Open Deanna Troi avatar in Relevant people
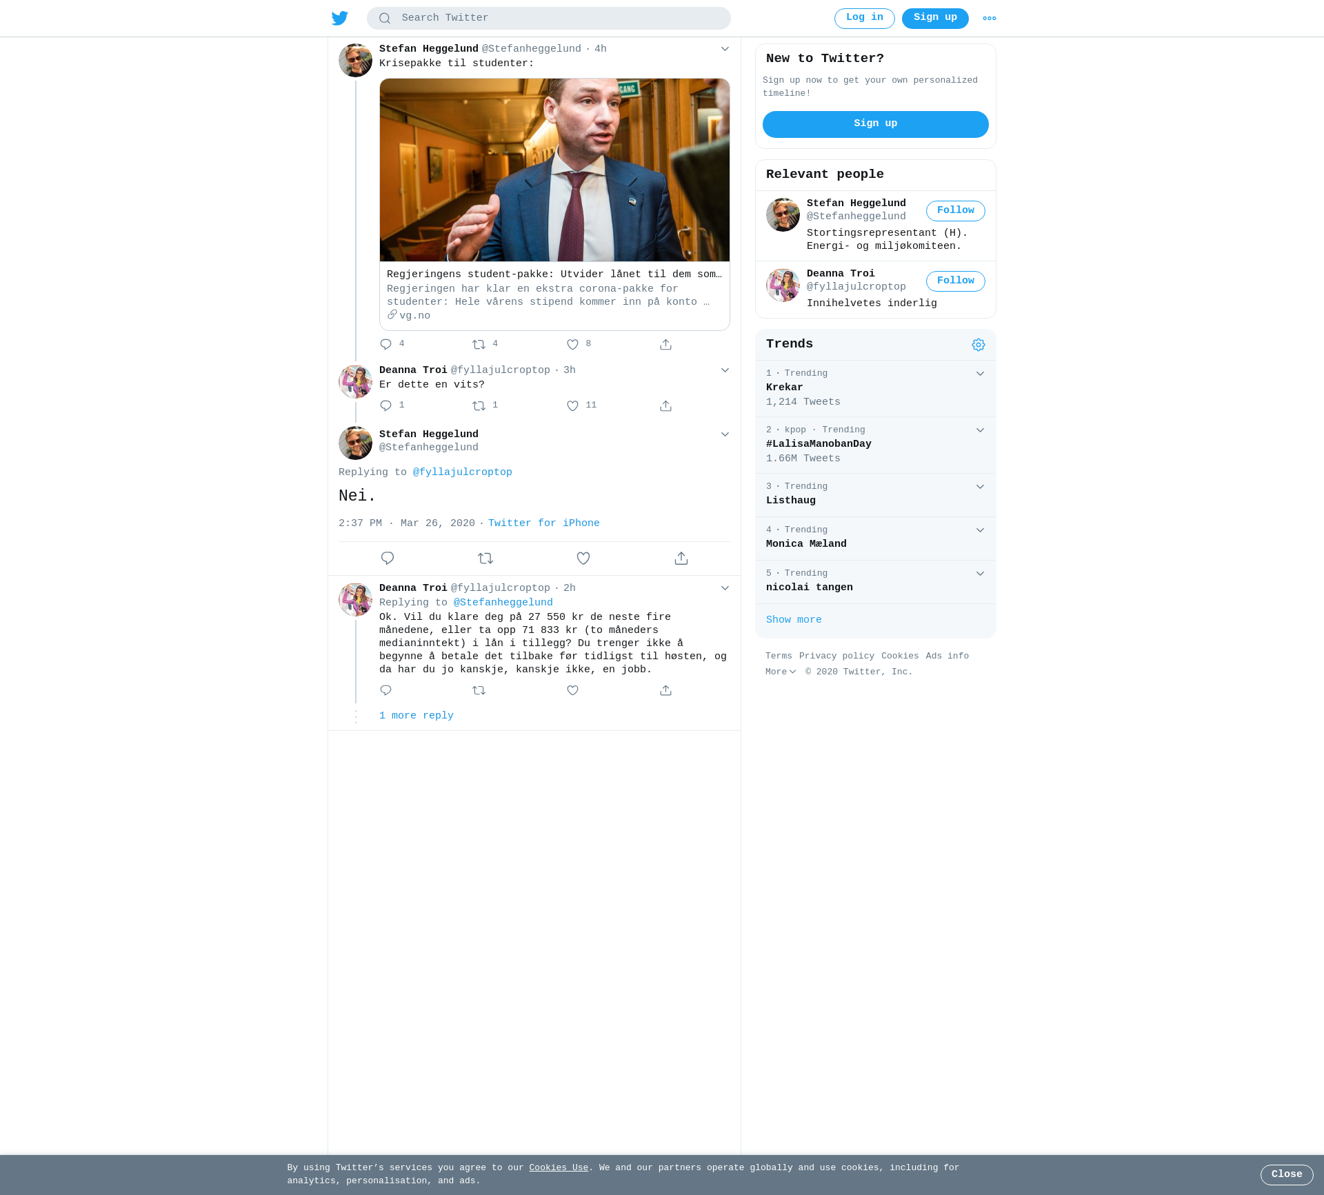Screen dimensions: 1324x1195 click(783, 285)
